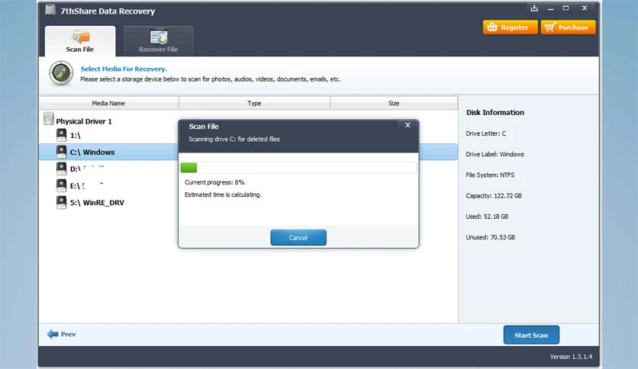Select the C:\ Windows drive icon
The image size is (638, 369).
[62, 152]
